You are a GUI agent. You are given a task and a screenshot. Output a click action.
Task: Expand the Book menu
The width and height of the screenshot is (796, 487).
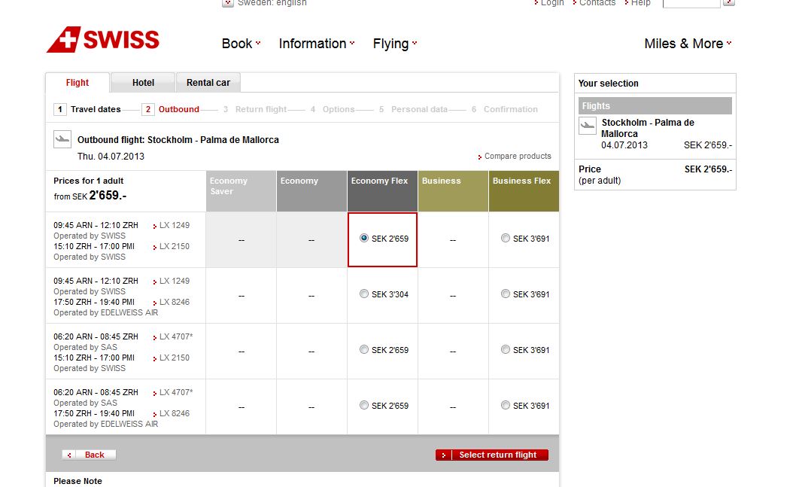click(241, 44)
